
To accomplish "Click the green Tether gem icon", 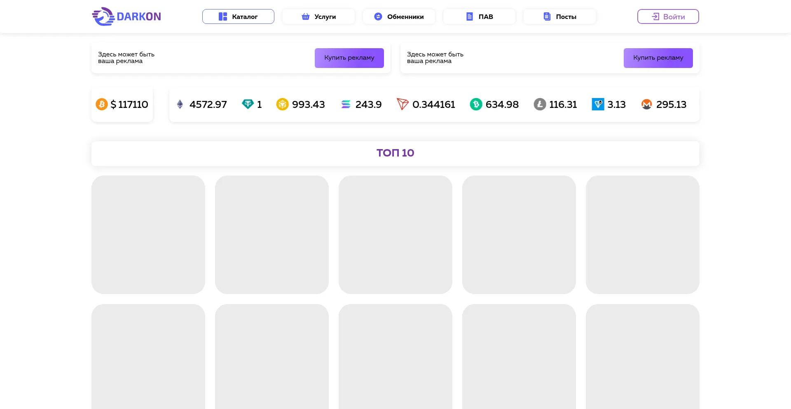I will click(248, 104).
